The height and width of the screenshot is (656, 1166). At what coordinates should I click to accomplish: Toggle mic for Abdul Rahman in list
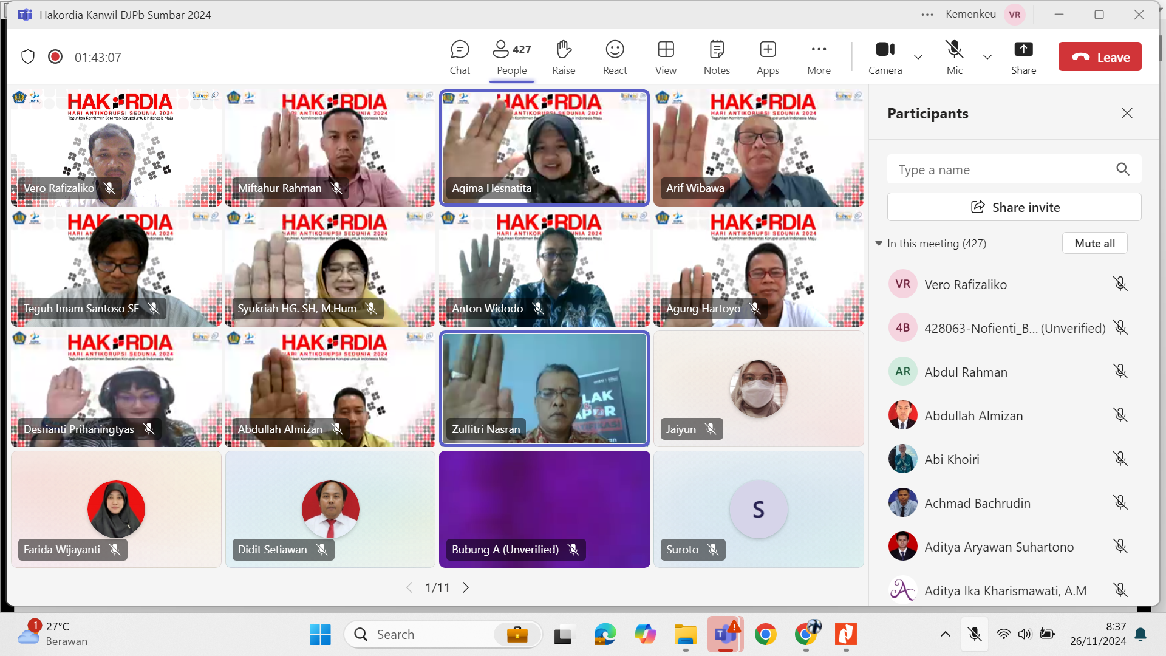point(1120,372)
